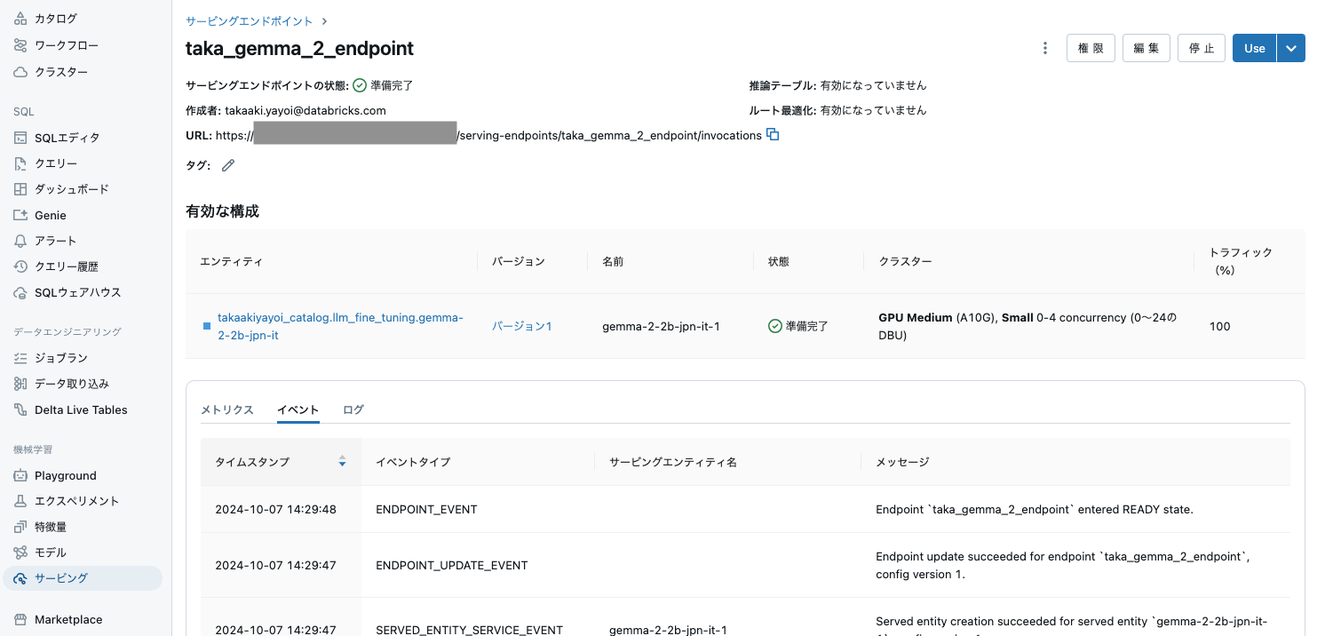Image resolution: width=1317 pixels, height=636 pixels.
Task: Click the traffic value 100
Action: (1220, 326)
